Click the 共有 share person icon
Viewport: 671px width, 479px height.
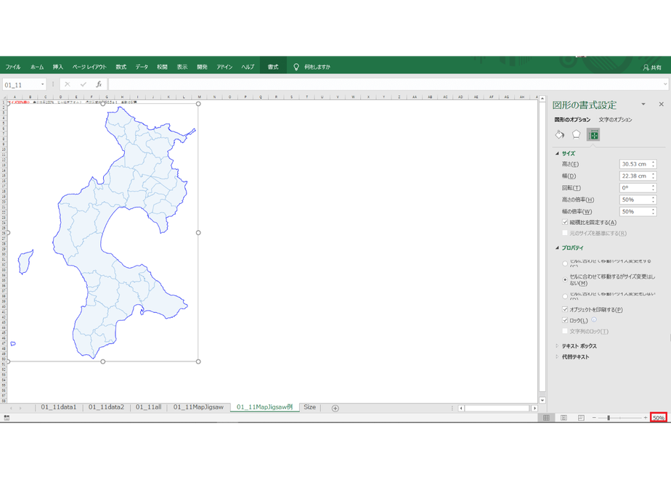[x=646, y=67]
